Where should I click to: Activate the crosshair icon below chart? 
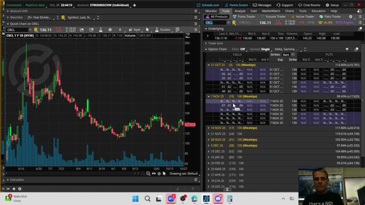(x=159, y=173)
